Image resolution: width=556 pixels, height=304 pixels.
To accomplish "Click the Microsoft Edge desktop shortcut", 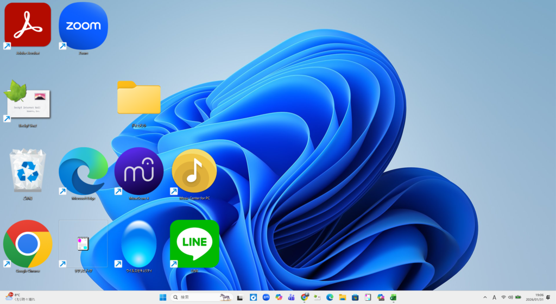I will 83,170.
